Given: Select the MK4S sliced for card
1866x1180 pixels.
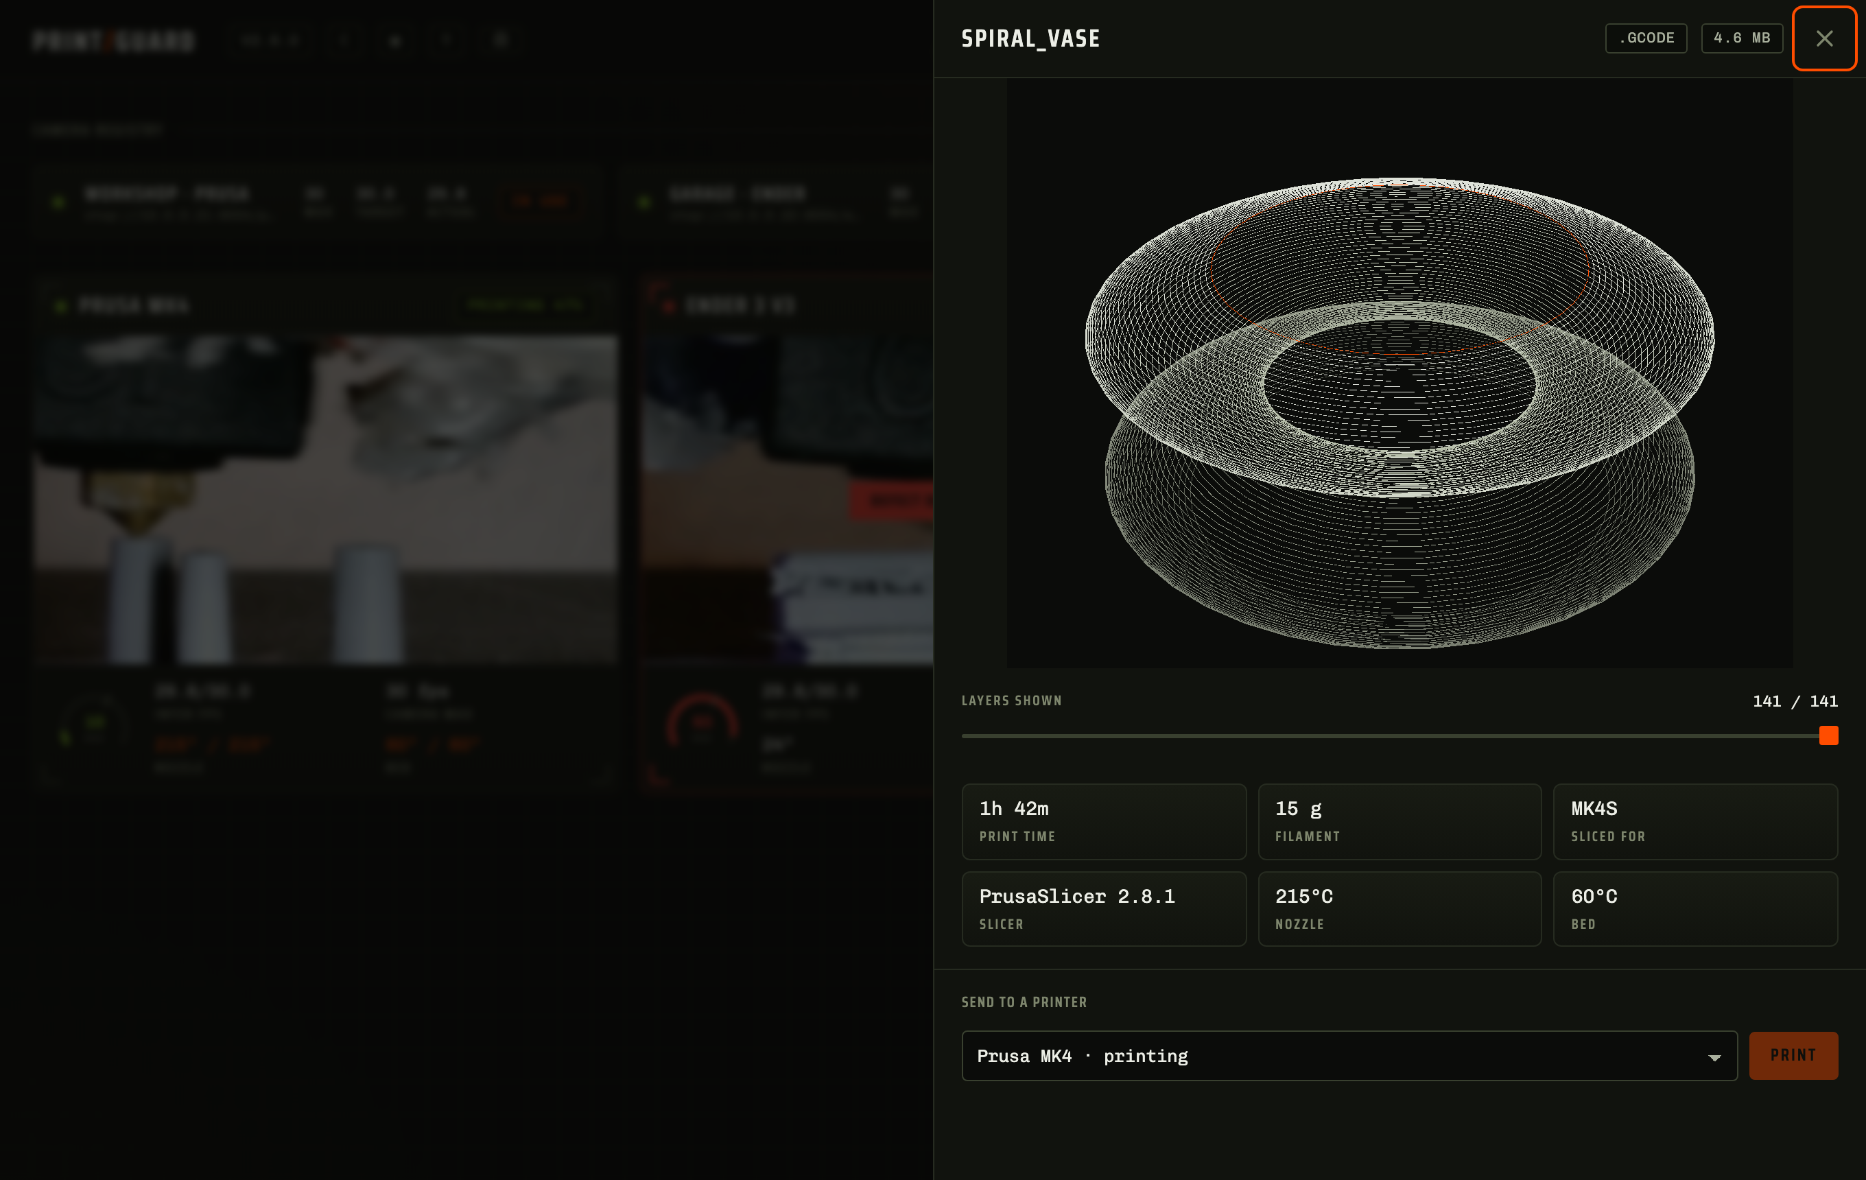Looking at the screenshot, I should 1694,821.
